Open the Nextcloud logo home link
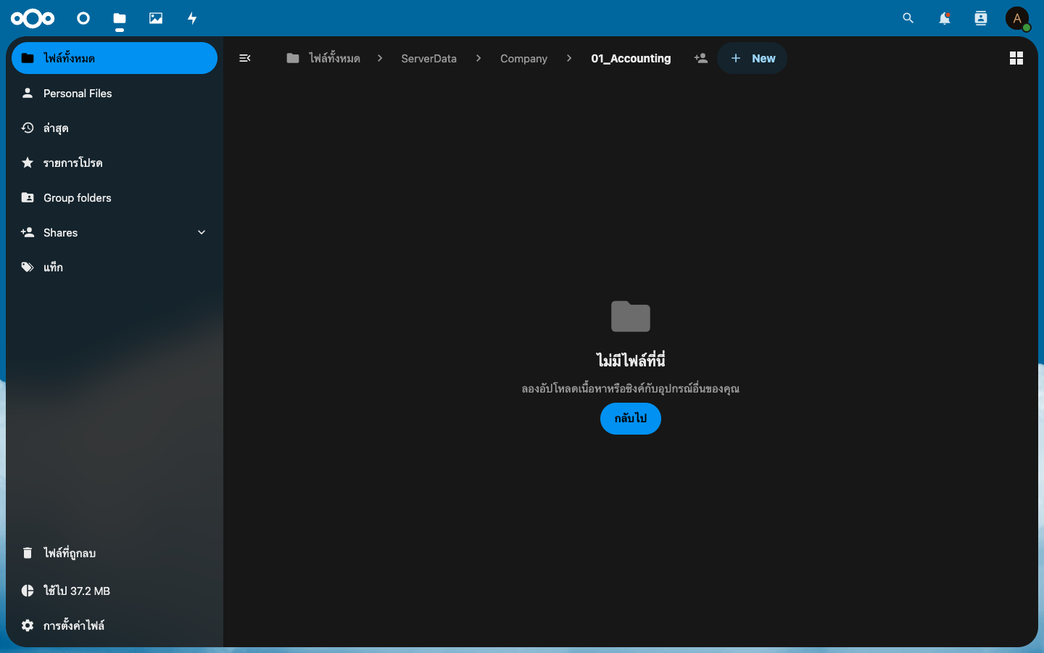Viewport: 1044px width, 653px height. coord(33,18)
